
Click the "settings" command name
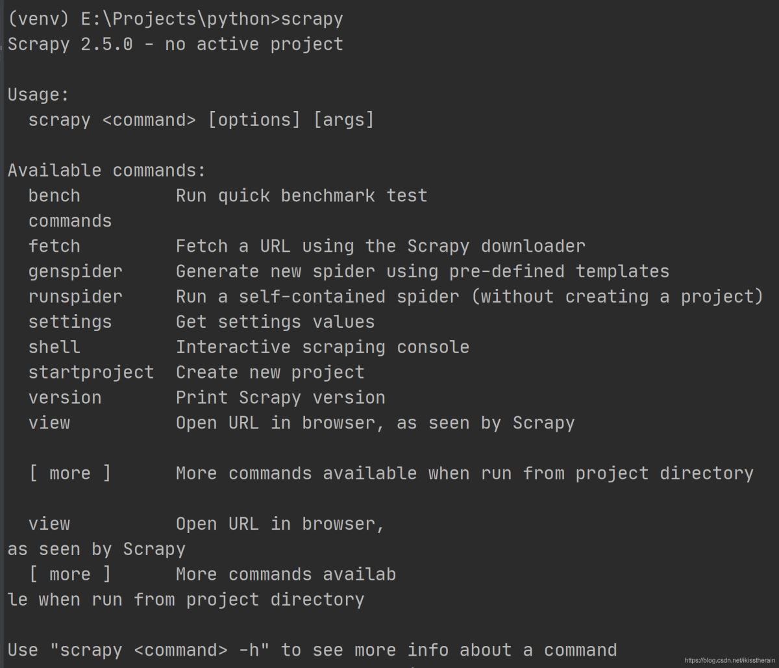[70, 322]
